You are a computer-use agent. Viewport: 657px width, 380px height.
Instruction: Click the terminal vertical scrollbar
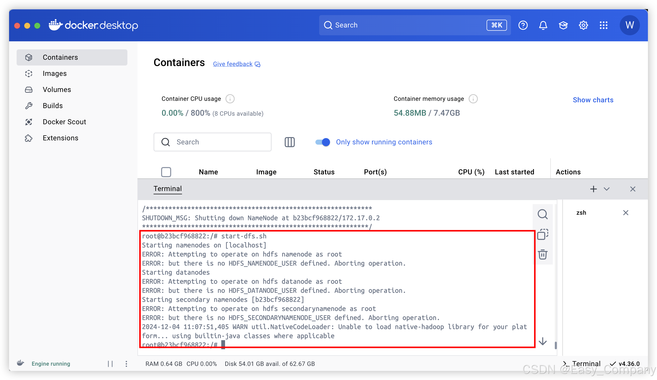pyautogui.click(x=556, y=345)
